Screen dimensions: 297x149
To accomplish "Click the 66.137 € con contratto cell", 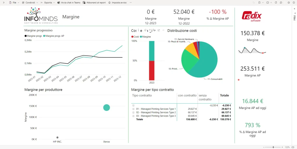I will pyautogui.click(x=192, y=112).
